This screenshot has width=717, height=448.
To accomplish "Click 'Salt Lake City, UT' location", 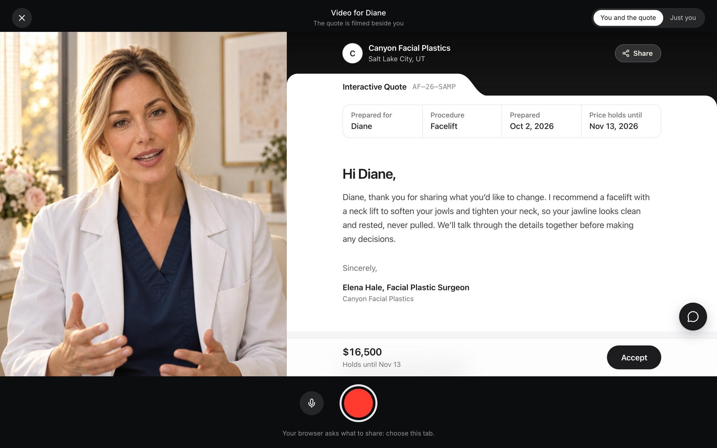I will coord(397,59).
